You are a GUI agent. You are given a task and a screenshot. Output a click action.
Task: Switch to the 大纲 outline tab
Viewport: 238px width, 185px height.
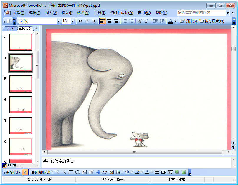click(10, 29)
